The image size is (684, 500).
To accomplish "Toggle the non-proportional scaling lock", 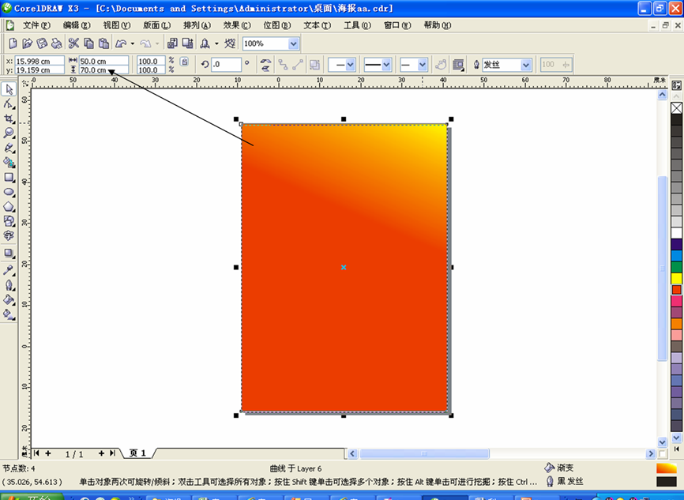I will [184, 62].
